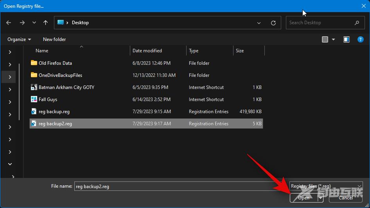The image size is (370, 208).
Task: Toggle the preview pane
Action: click(x=347, y=39)
